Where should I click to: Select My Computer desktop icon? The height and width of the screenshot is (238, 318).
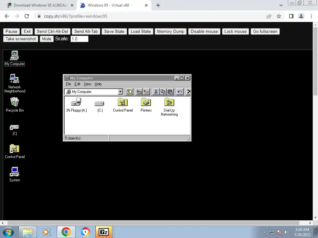[x=15, y=58]
